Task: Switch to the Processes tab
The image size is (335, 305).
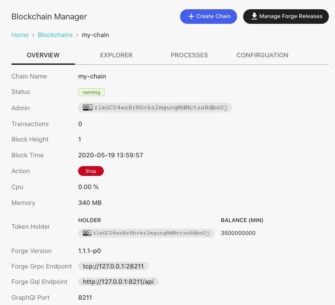Action: [189, 55]
